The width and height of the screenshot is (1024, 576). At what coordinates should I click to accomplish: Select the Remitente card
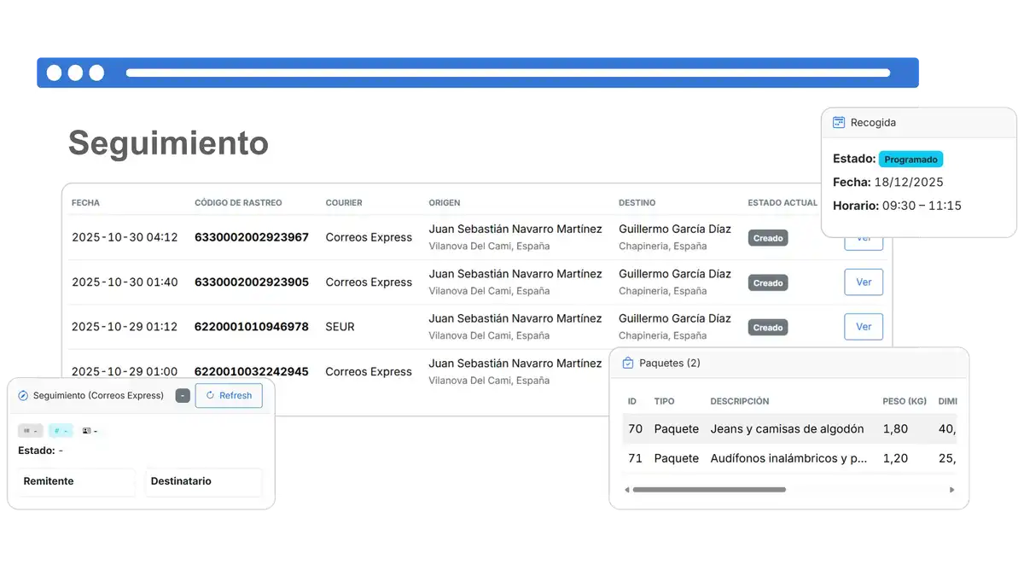[x=75, y=481]
